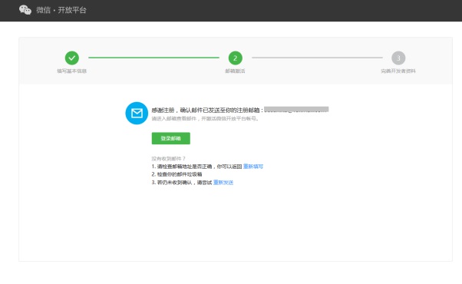The image size is (462, 284).
Task: Click the green progress line between steps
Action: (x=153, y=58)
